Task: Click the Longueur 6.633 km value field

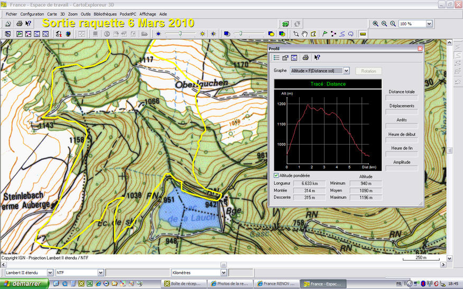Action: point(309,183)
